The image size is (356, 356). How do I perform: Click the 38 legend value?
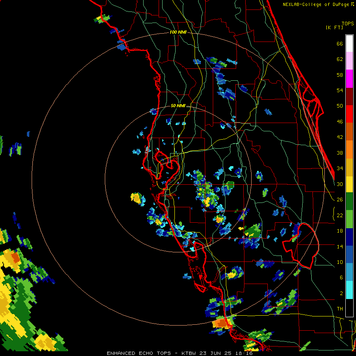coord(340,153)
